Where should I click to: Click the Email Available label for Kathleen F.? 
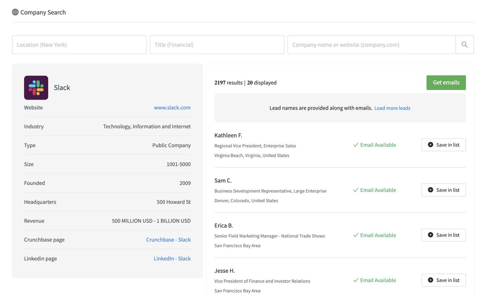[377, 145]
